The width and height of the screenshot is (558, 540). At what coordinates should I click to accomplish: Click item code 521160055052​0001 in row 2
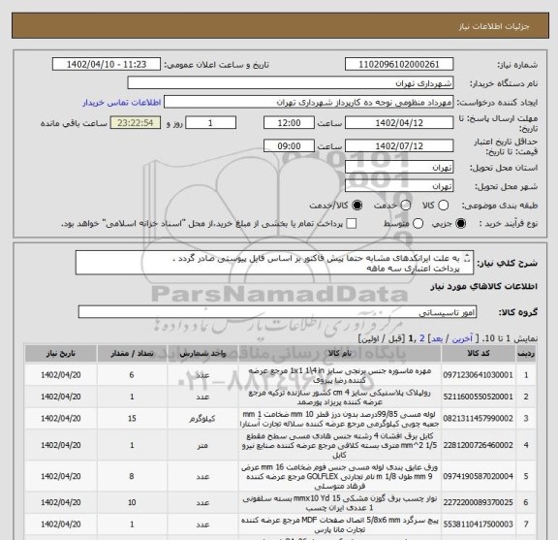478,397
